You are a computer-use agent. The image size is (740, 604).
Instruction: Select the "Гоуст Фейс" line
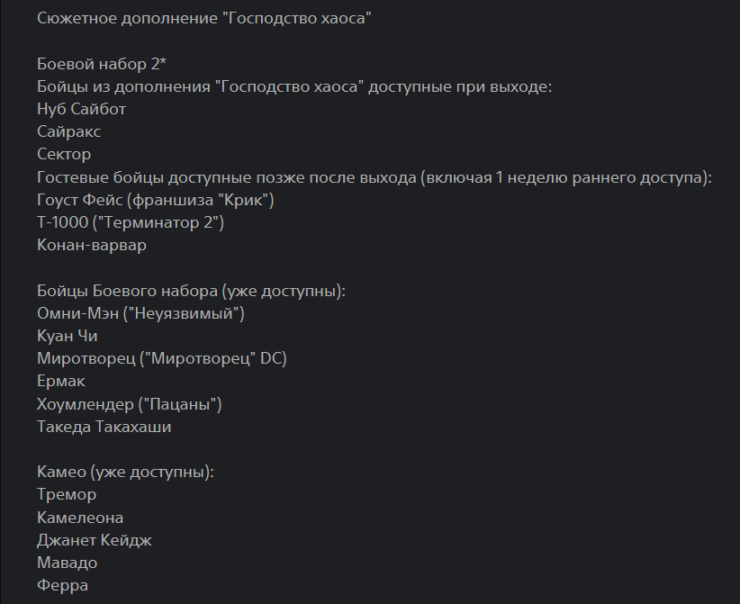tap(155, 200)
